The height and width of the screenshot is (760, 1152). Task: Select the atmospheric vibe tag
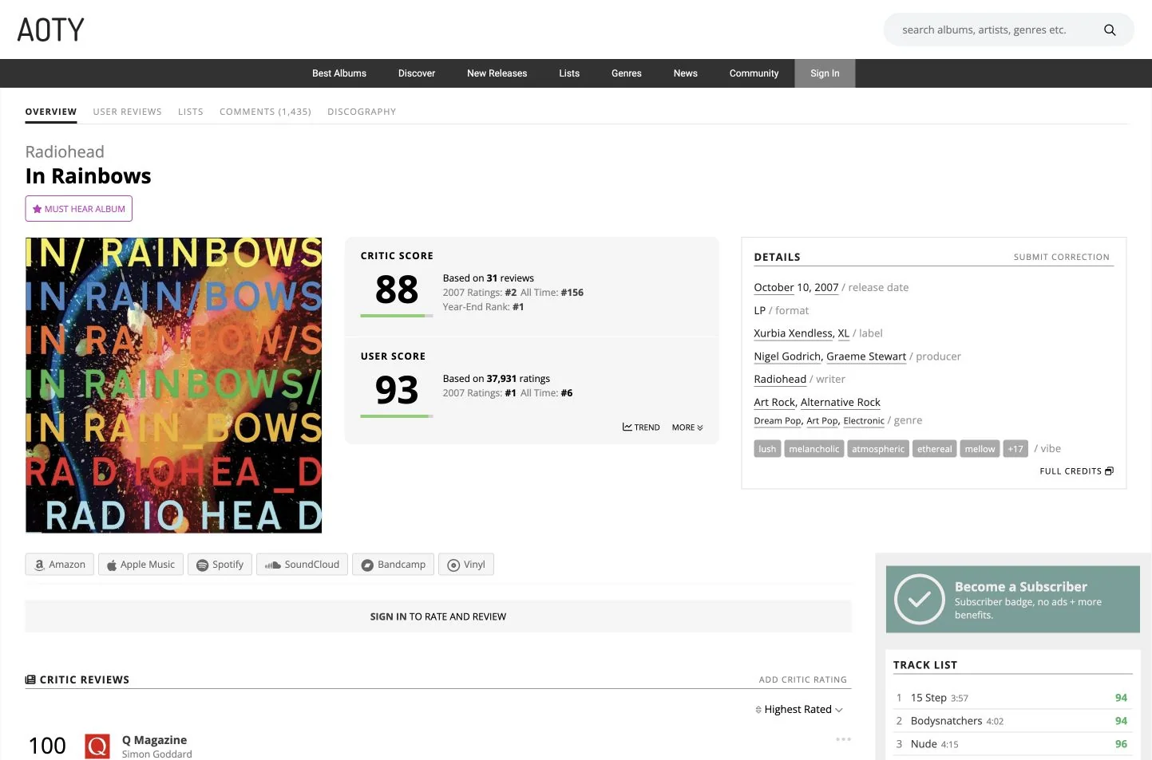pyautogui.click(x=878, y=449)
